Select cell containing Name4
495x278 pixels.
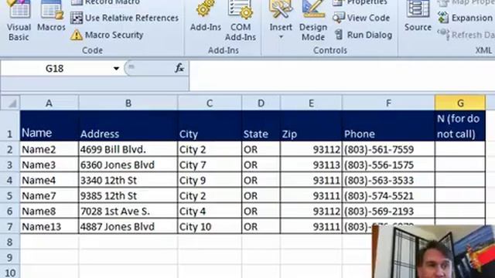[49, 180]
